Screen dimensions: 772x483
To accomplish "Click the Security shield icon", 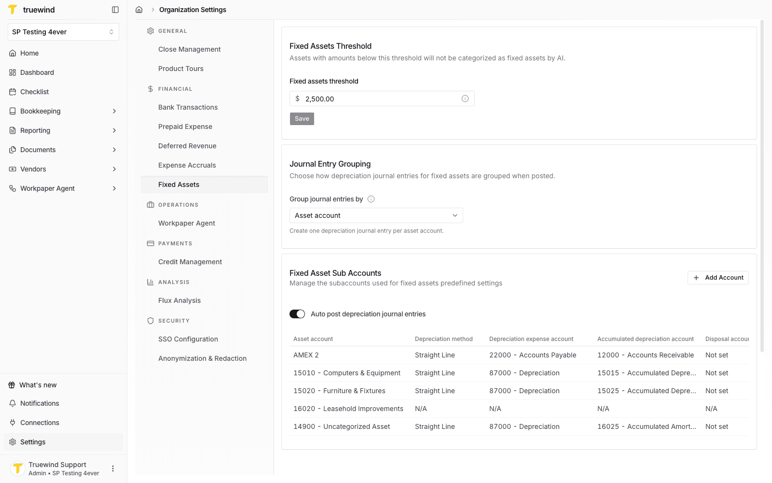I will point(151,321).
